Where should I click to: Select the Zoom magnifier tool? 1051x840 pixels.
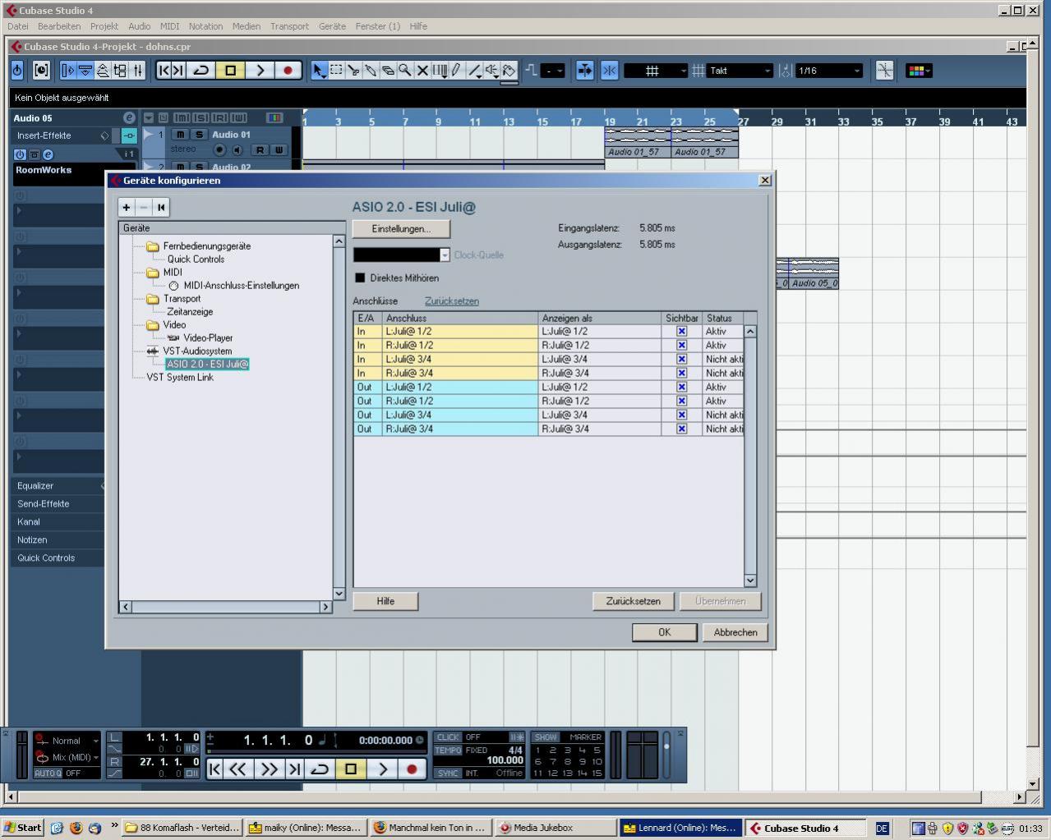(x=405, y=71)
